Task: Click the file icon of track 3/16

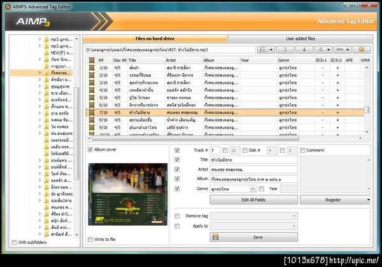Action: coord(92,83)
